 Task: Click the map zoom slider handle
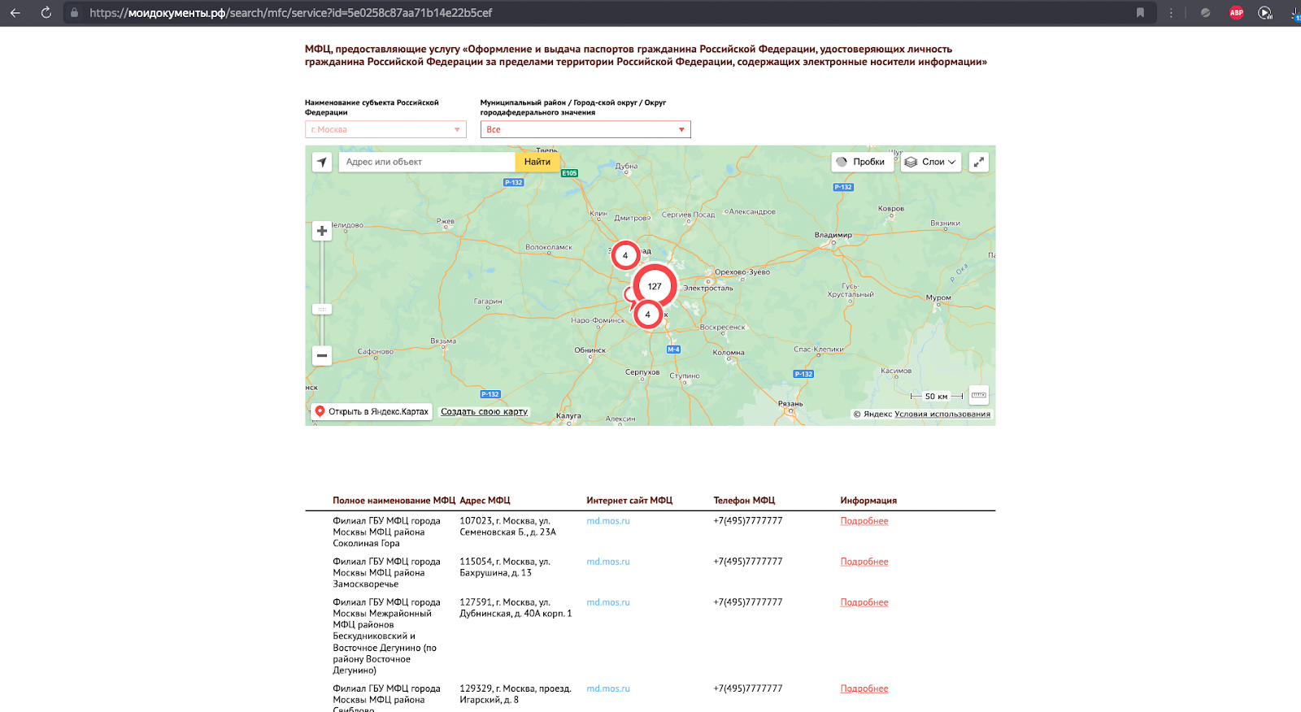(x=322, y=309)
